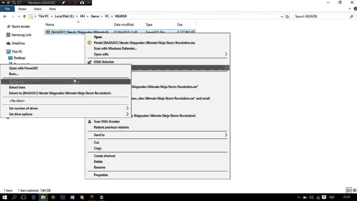Show hidden system tray icons
Image resolution: width=357 pixels, height=201 pixels.
coord(299,197)
